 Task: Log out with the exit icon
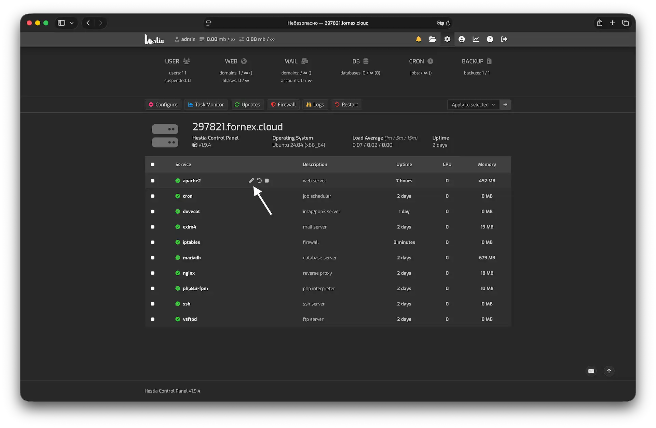click(x=504, y=39)
